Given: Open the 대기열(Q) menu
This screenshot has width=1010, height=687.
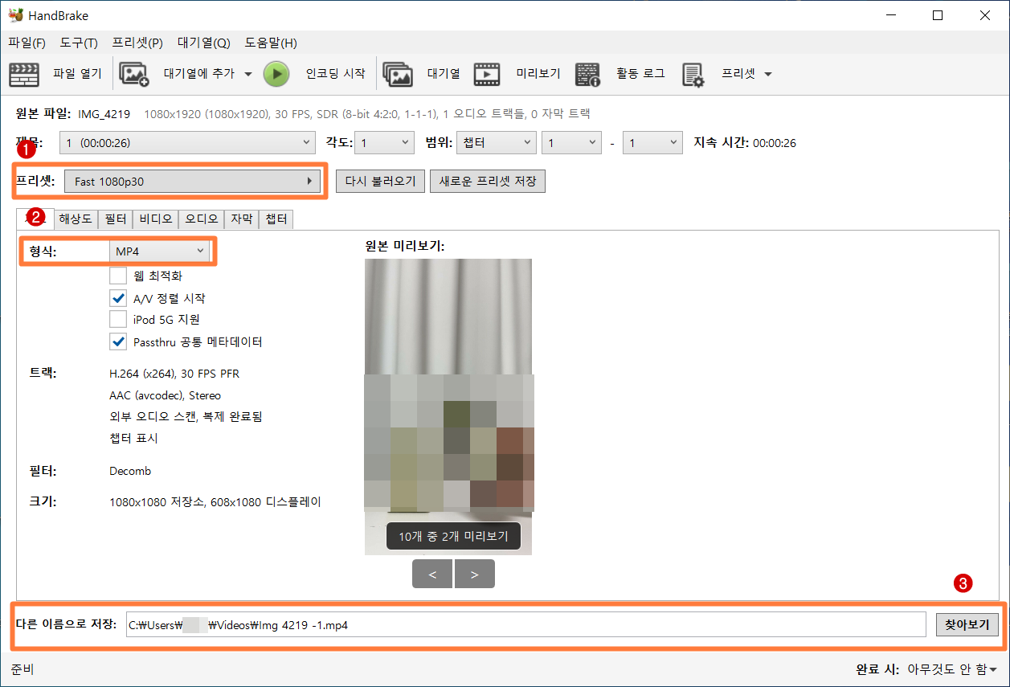Looking at the screenshot, I should (x=203, y=43).
